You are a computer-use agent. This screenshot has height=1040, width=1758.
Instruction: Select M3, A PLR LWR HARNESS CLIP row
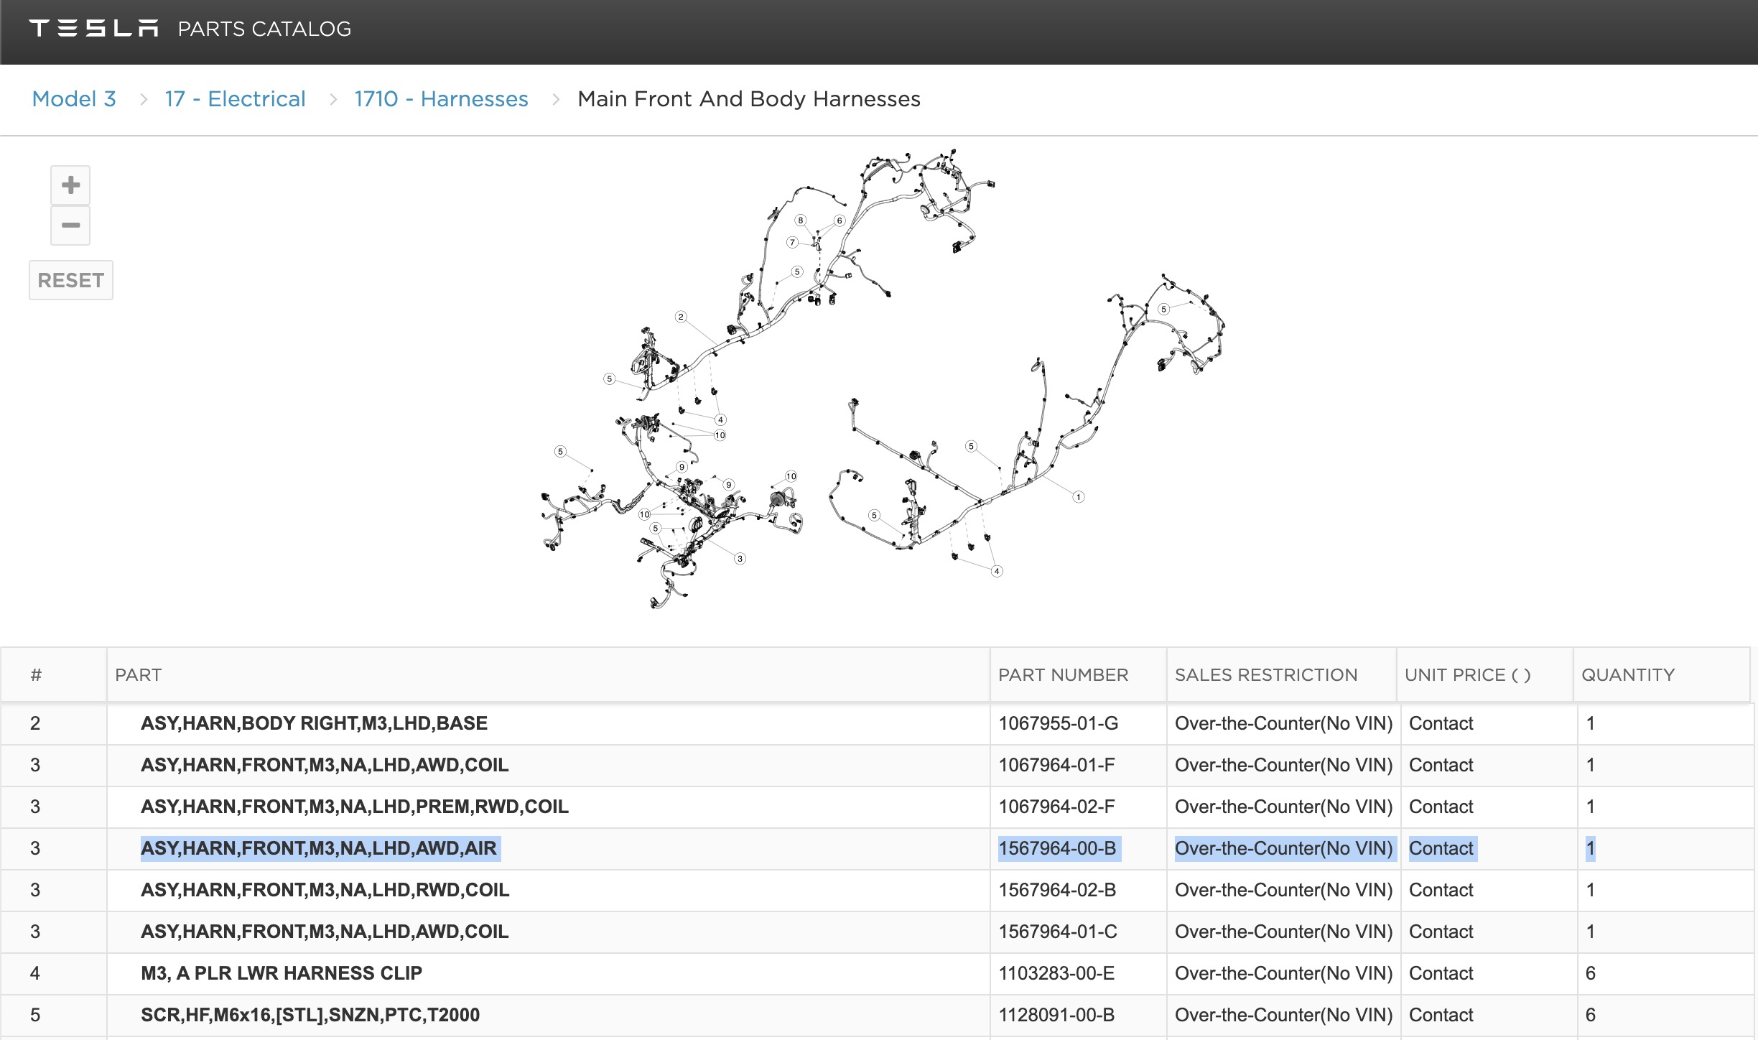(281, 973)
